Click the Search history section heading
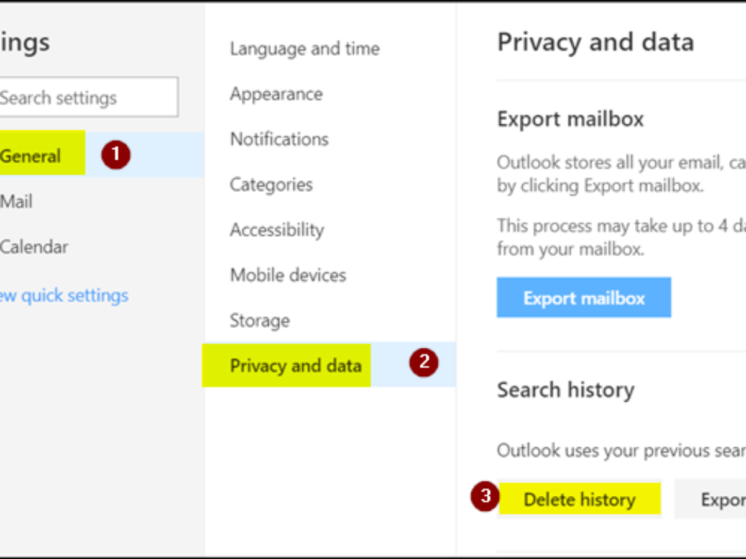746x559 pixels. click(566, 390)
